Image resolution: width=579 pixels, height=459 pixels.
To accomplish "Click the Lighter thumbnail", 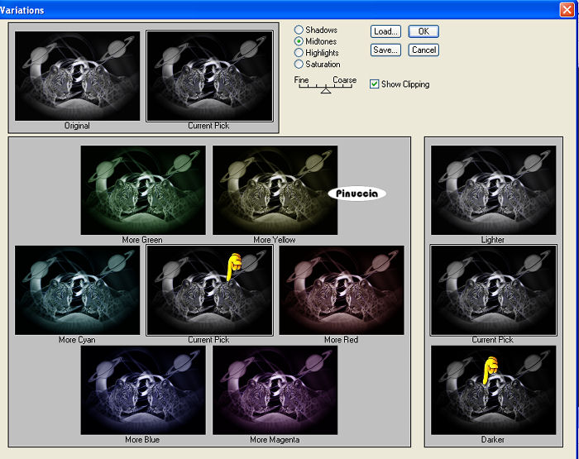I will pyautogui.click(x=493, y=190).
